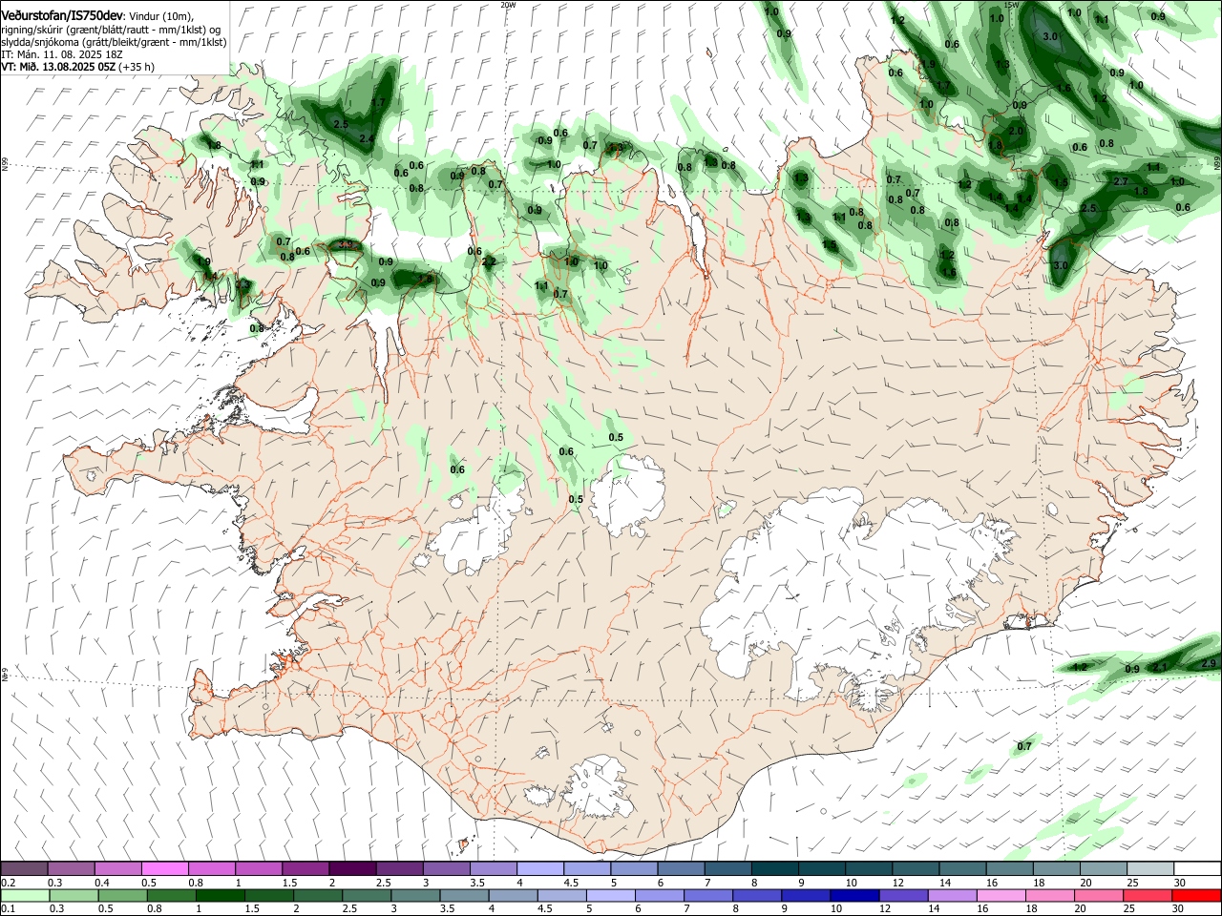Click the darkest purple 2–2.5 snow legend swatch
This screenshot has height=916, width=1222.
[x=352, y=868]
